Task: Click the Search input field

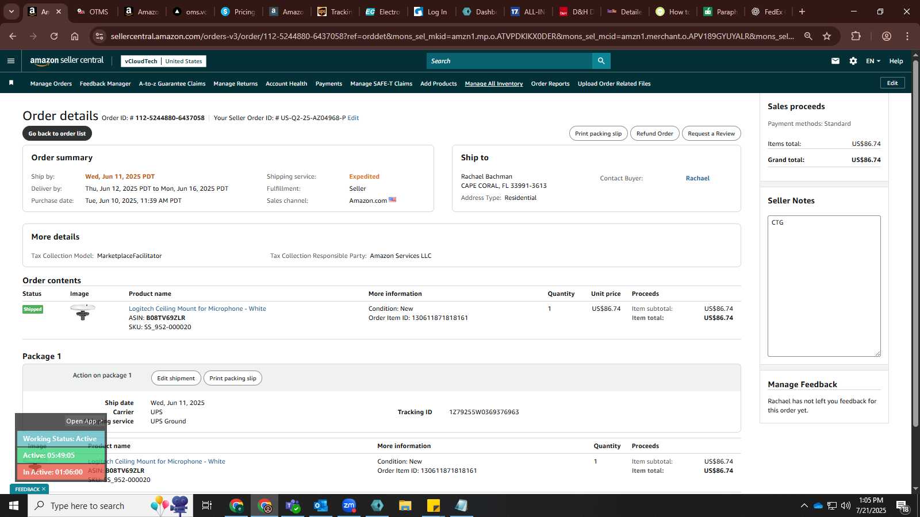Action: [509, 61]
